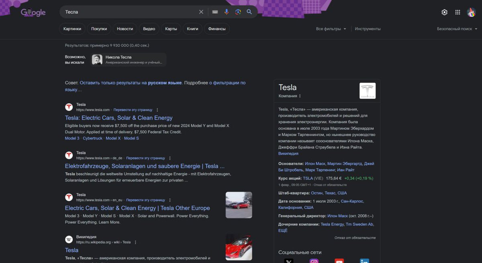Open the settings gear icon

pyautogui.click(x=444, y=12)
